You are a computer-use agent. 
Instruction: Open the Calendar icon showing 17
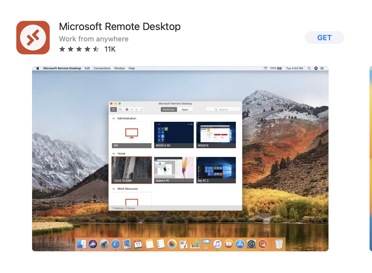(x=138, y=244)
